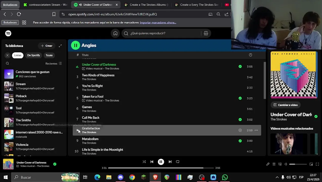Open more options for Gratisfaction
Viewport: 322px width, 182px height.
tap(256, 130)
